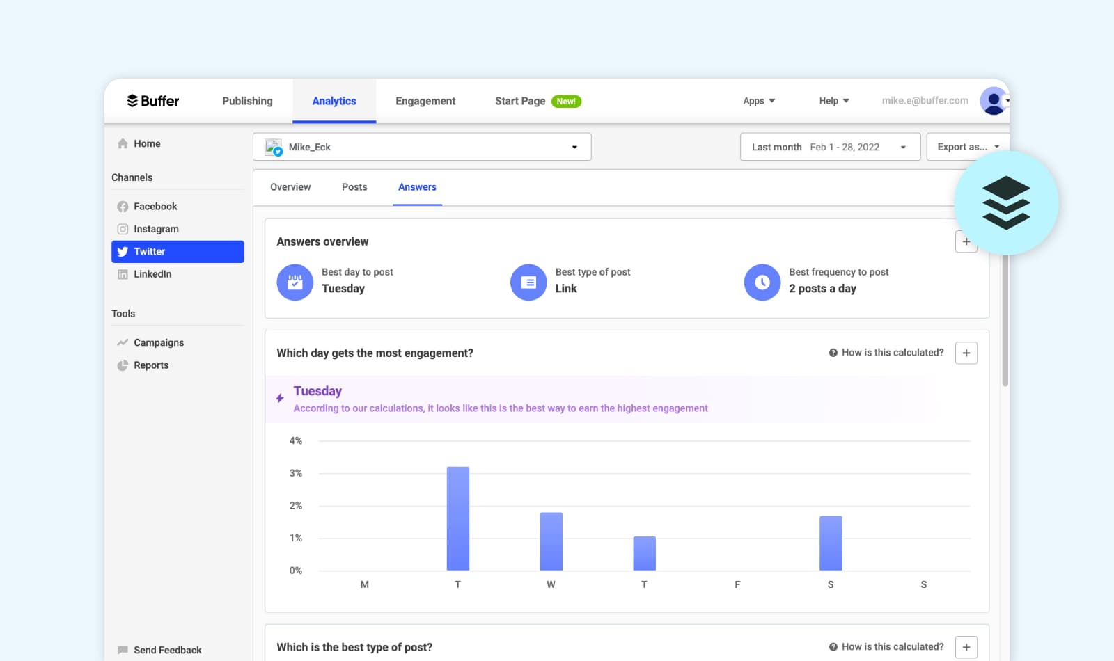Click the mike.e@buffer.com account email
The image size is (1114, 661).
925,100
